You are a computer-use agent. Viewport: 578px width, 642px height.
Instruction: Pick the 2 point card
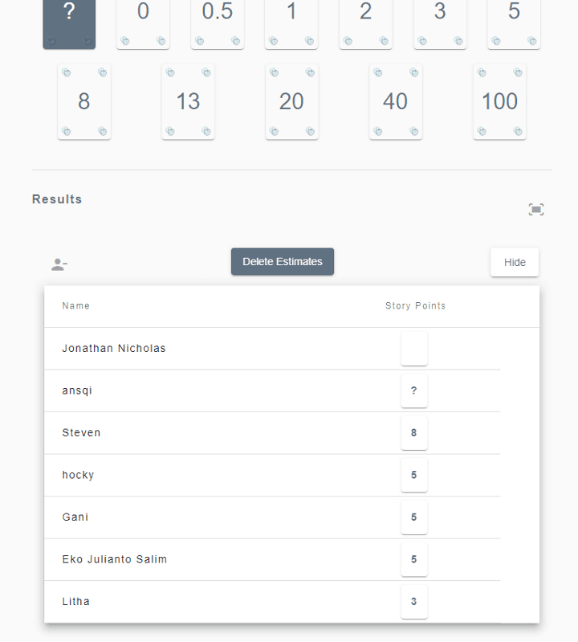click(x=366, y=24)
